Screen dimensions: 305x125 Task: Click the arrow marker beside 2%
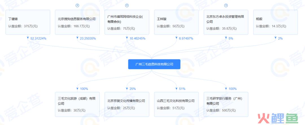coord(275,37)
